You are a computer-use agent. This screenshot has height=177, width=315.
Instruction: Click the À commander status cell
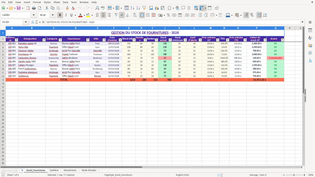pyautogui.click(x=275, y=58)
